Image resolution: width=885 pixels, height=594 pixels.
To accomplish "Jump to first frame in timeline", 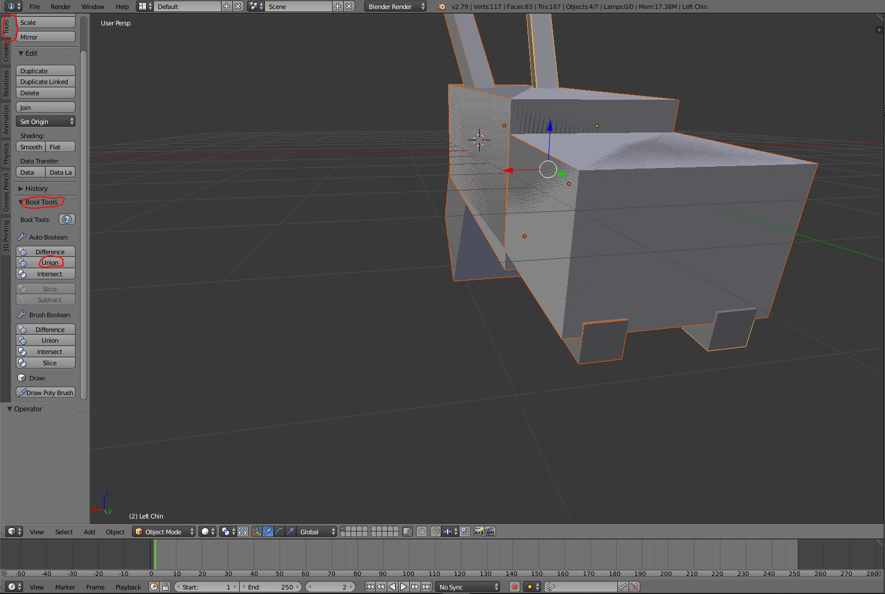I will click(x=370, y=587).
